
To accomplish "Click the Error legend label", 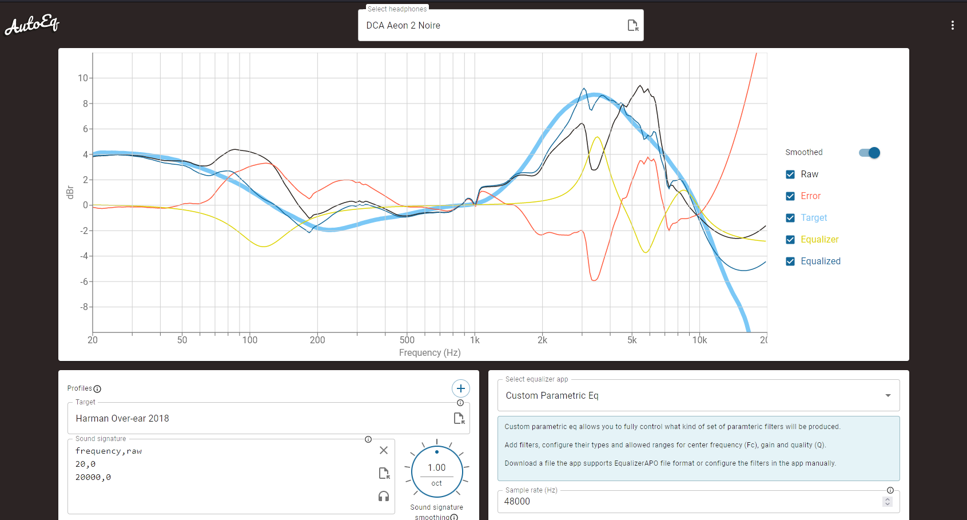I will (x=810, y=196).
